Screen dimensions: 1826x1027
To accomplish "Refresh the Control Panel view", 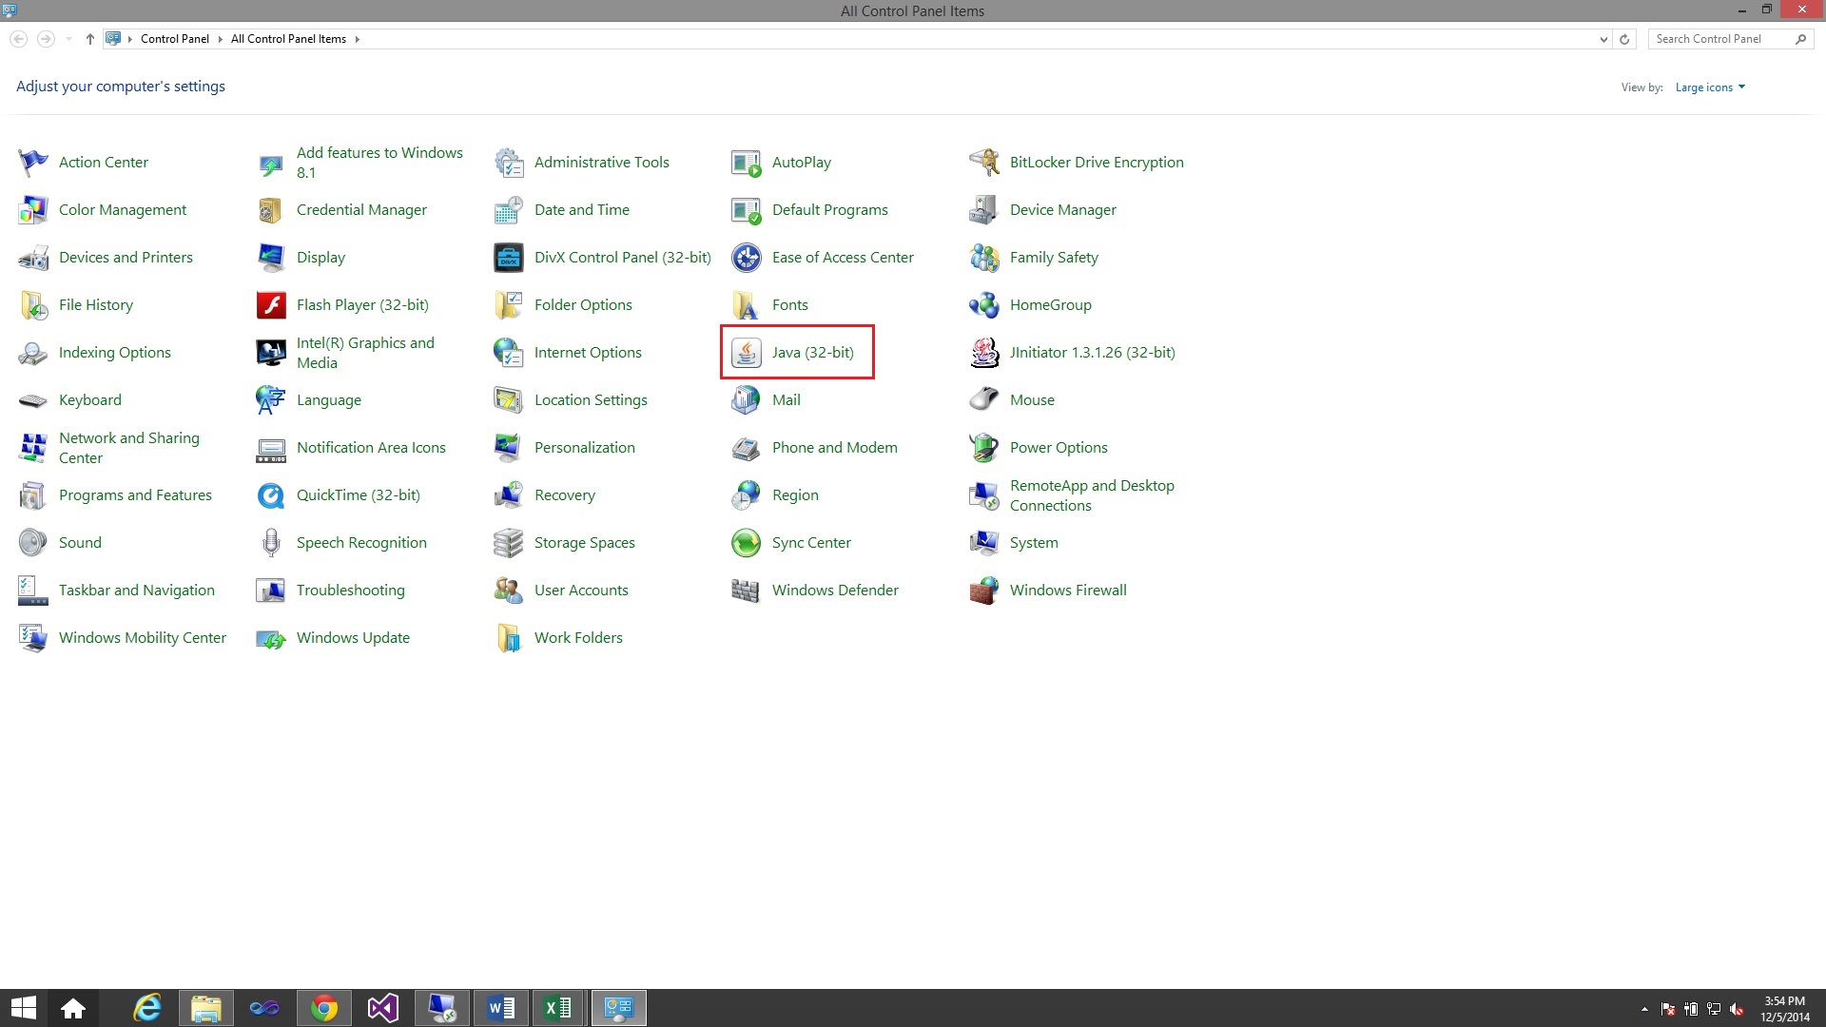I will coord(1624,39).
